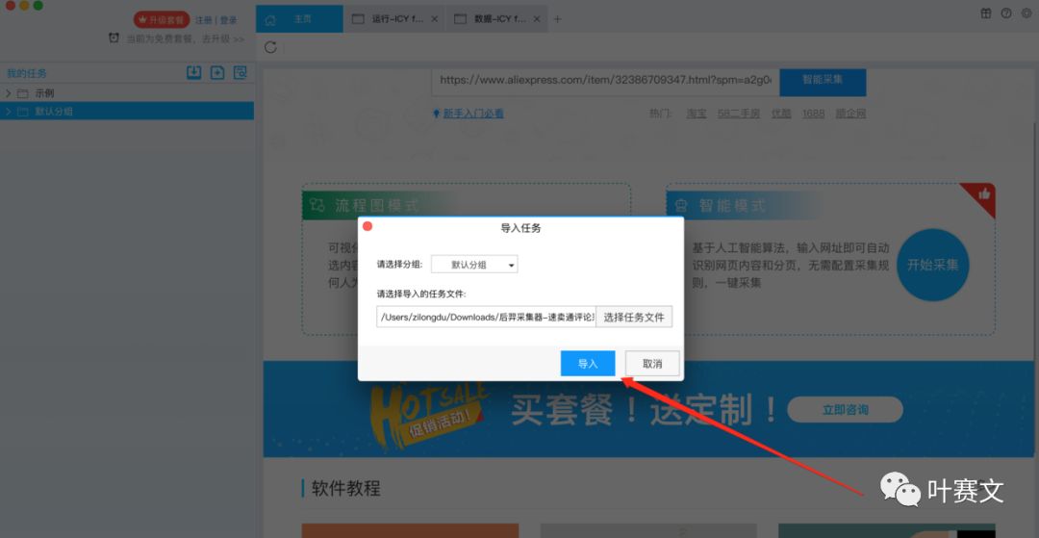Click the new task icon in 我的任务
This screenshot has height=538, width=1039.
click(x=217, y=73)
